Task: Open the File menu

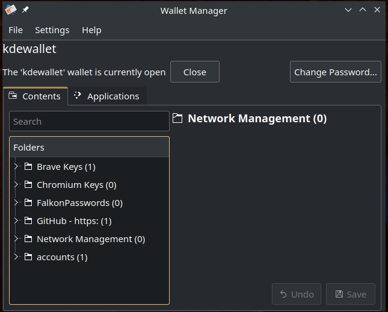Action: pyautogui.click(x=16, y=30)
